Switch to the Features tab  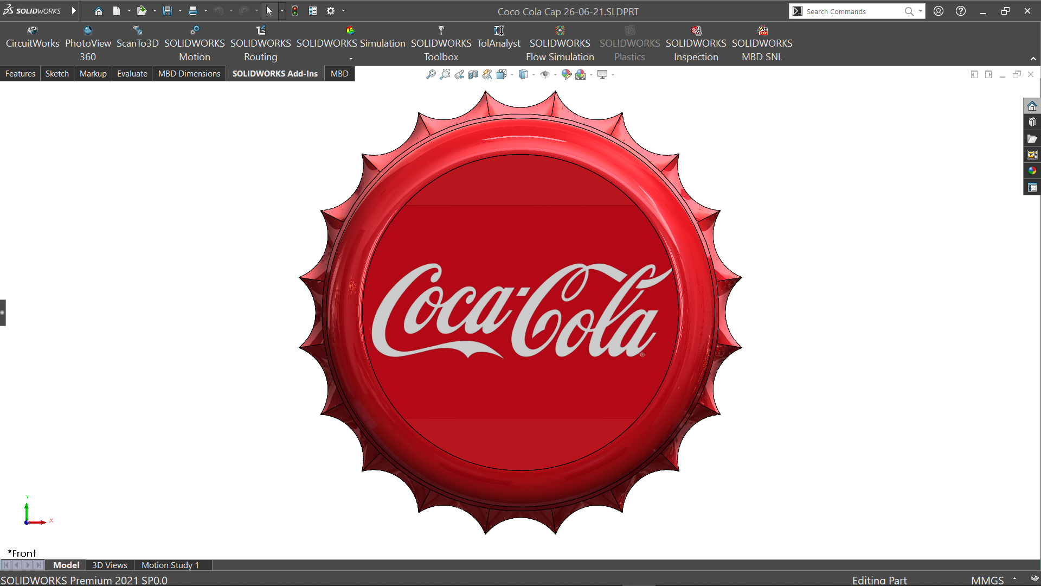coord(21,74)
